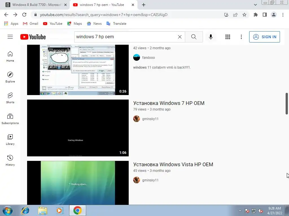Open the YouTube hamburger guide menu
The width and height of the screenshot is (289, 216).
coord(10,37)
